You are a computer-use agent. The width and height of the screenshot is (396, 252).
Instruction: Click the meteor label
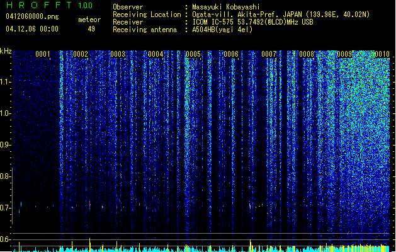point(89,20)
